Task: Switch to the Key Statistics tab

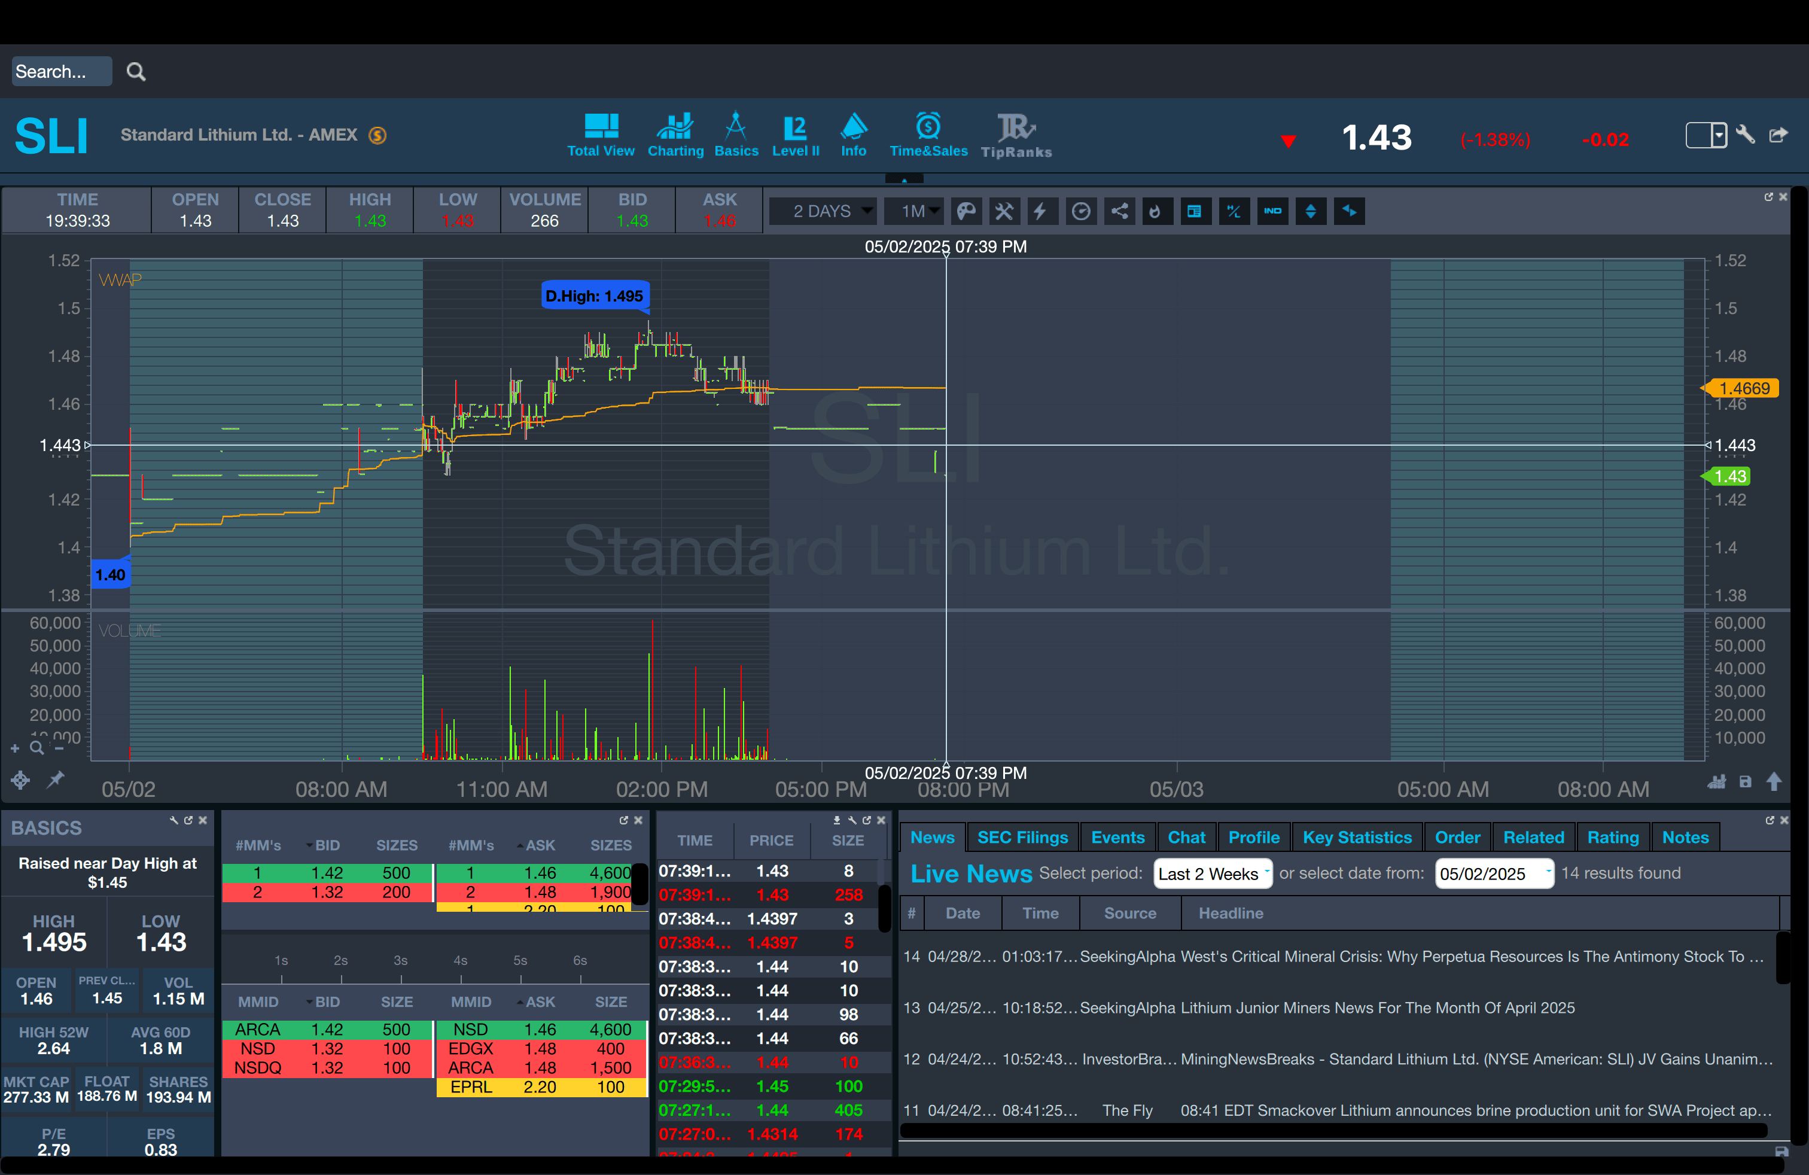Action: point(1357,838)
